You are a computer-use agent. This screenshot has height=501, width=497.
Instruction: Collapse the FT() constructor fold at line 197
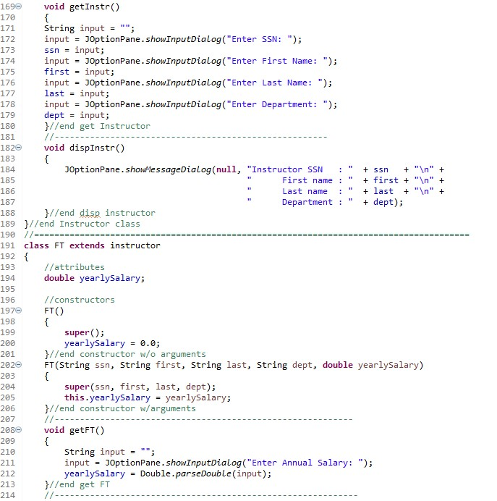point(19,311)
